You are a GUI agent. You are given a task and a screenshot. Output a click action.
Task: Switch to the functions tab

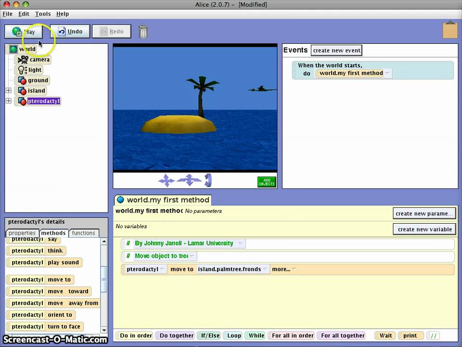(84, 233)
